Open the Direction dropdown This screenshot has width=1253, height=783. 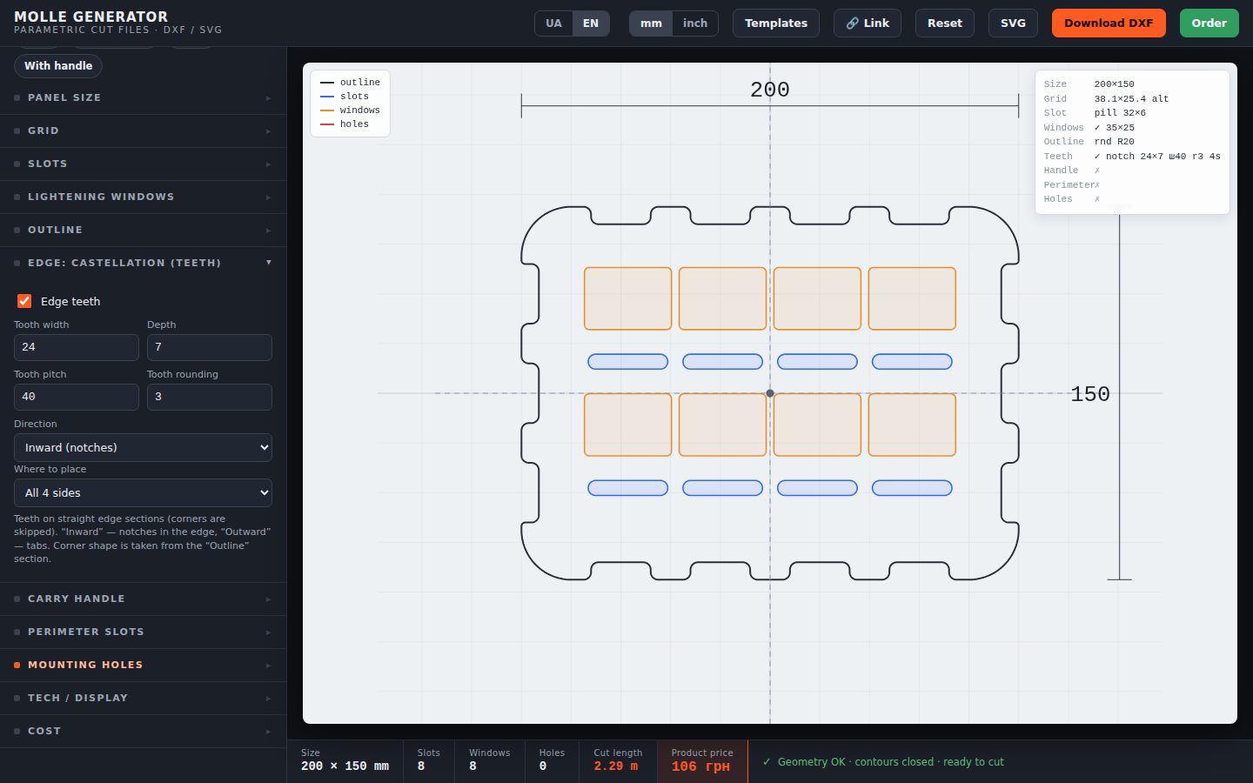pos(143,447)
